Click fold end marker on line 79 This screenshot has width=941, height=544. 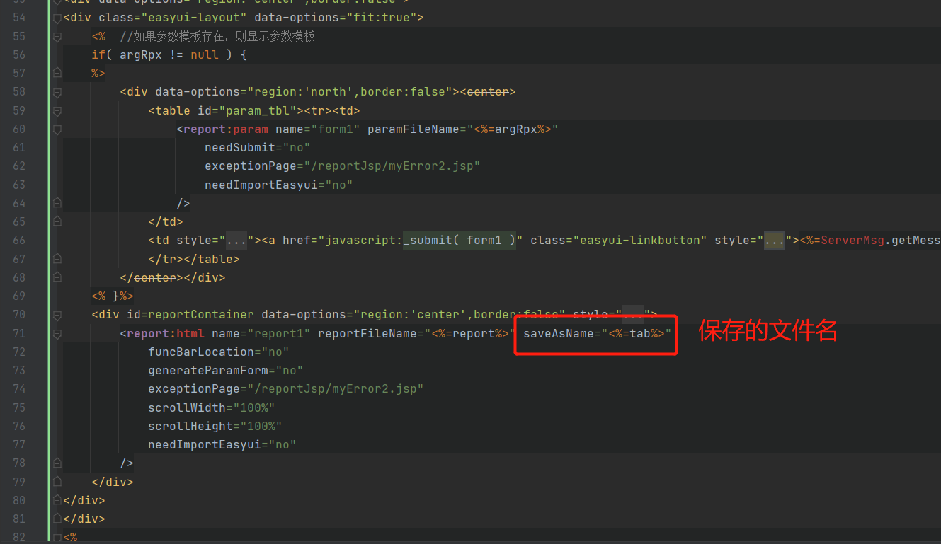(57, 482)
